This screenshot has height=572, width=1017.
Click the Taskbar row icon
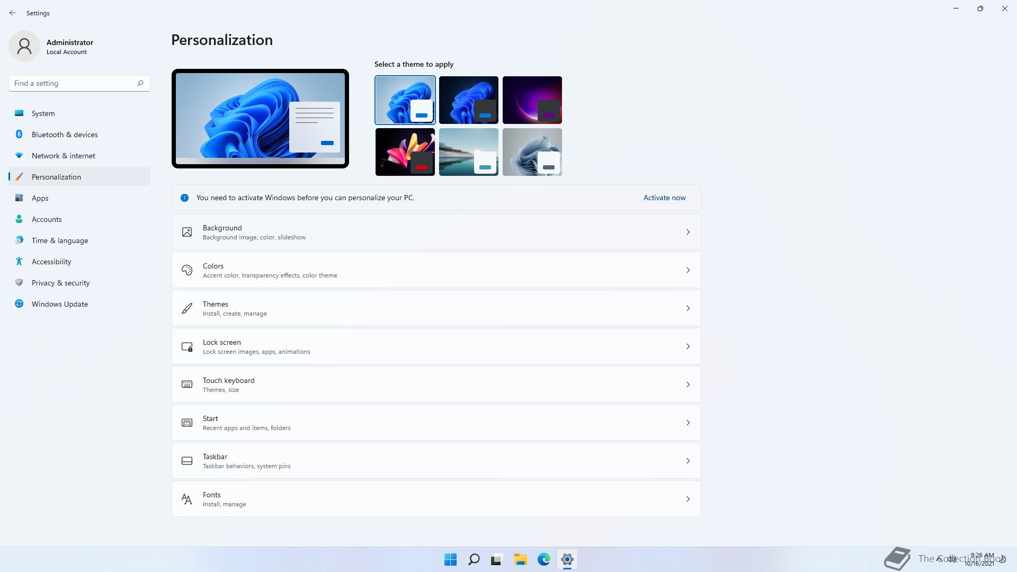[187, 461]
